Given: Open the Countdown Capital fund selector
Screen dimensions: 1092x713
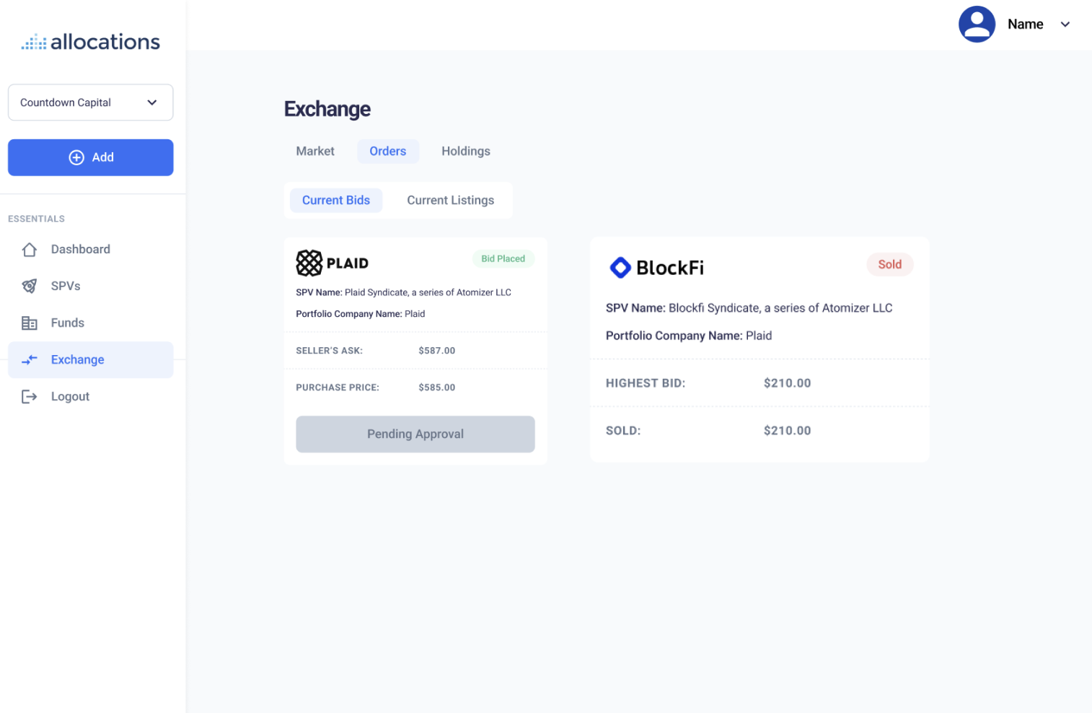Looking at the screenshot, I should [90, 102].
